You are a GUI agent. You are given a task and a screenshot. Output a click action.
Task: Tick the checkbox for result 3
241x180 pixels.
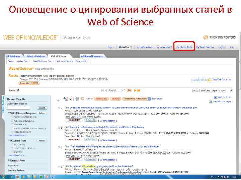59,147
